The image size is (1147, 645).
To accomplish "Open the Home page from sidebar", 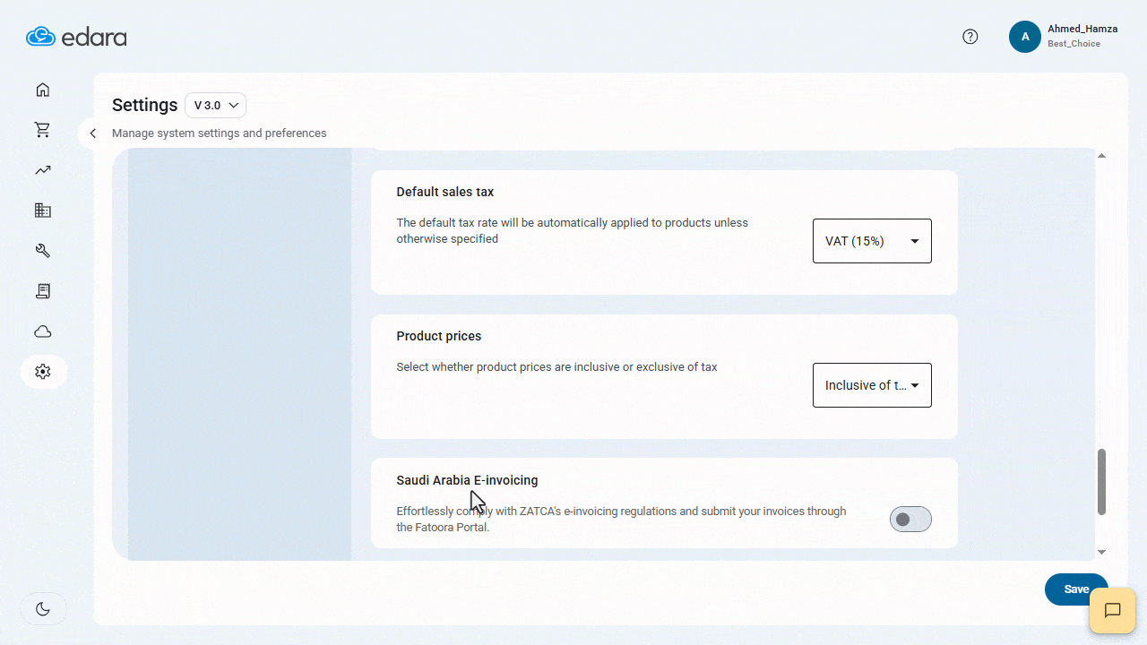I will pyautogui.click(x=42, y=90).
